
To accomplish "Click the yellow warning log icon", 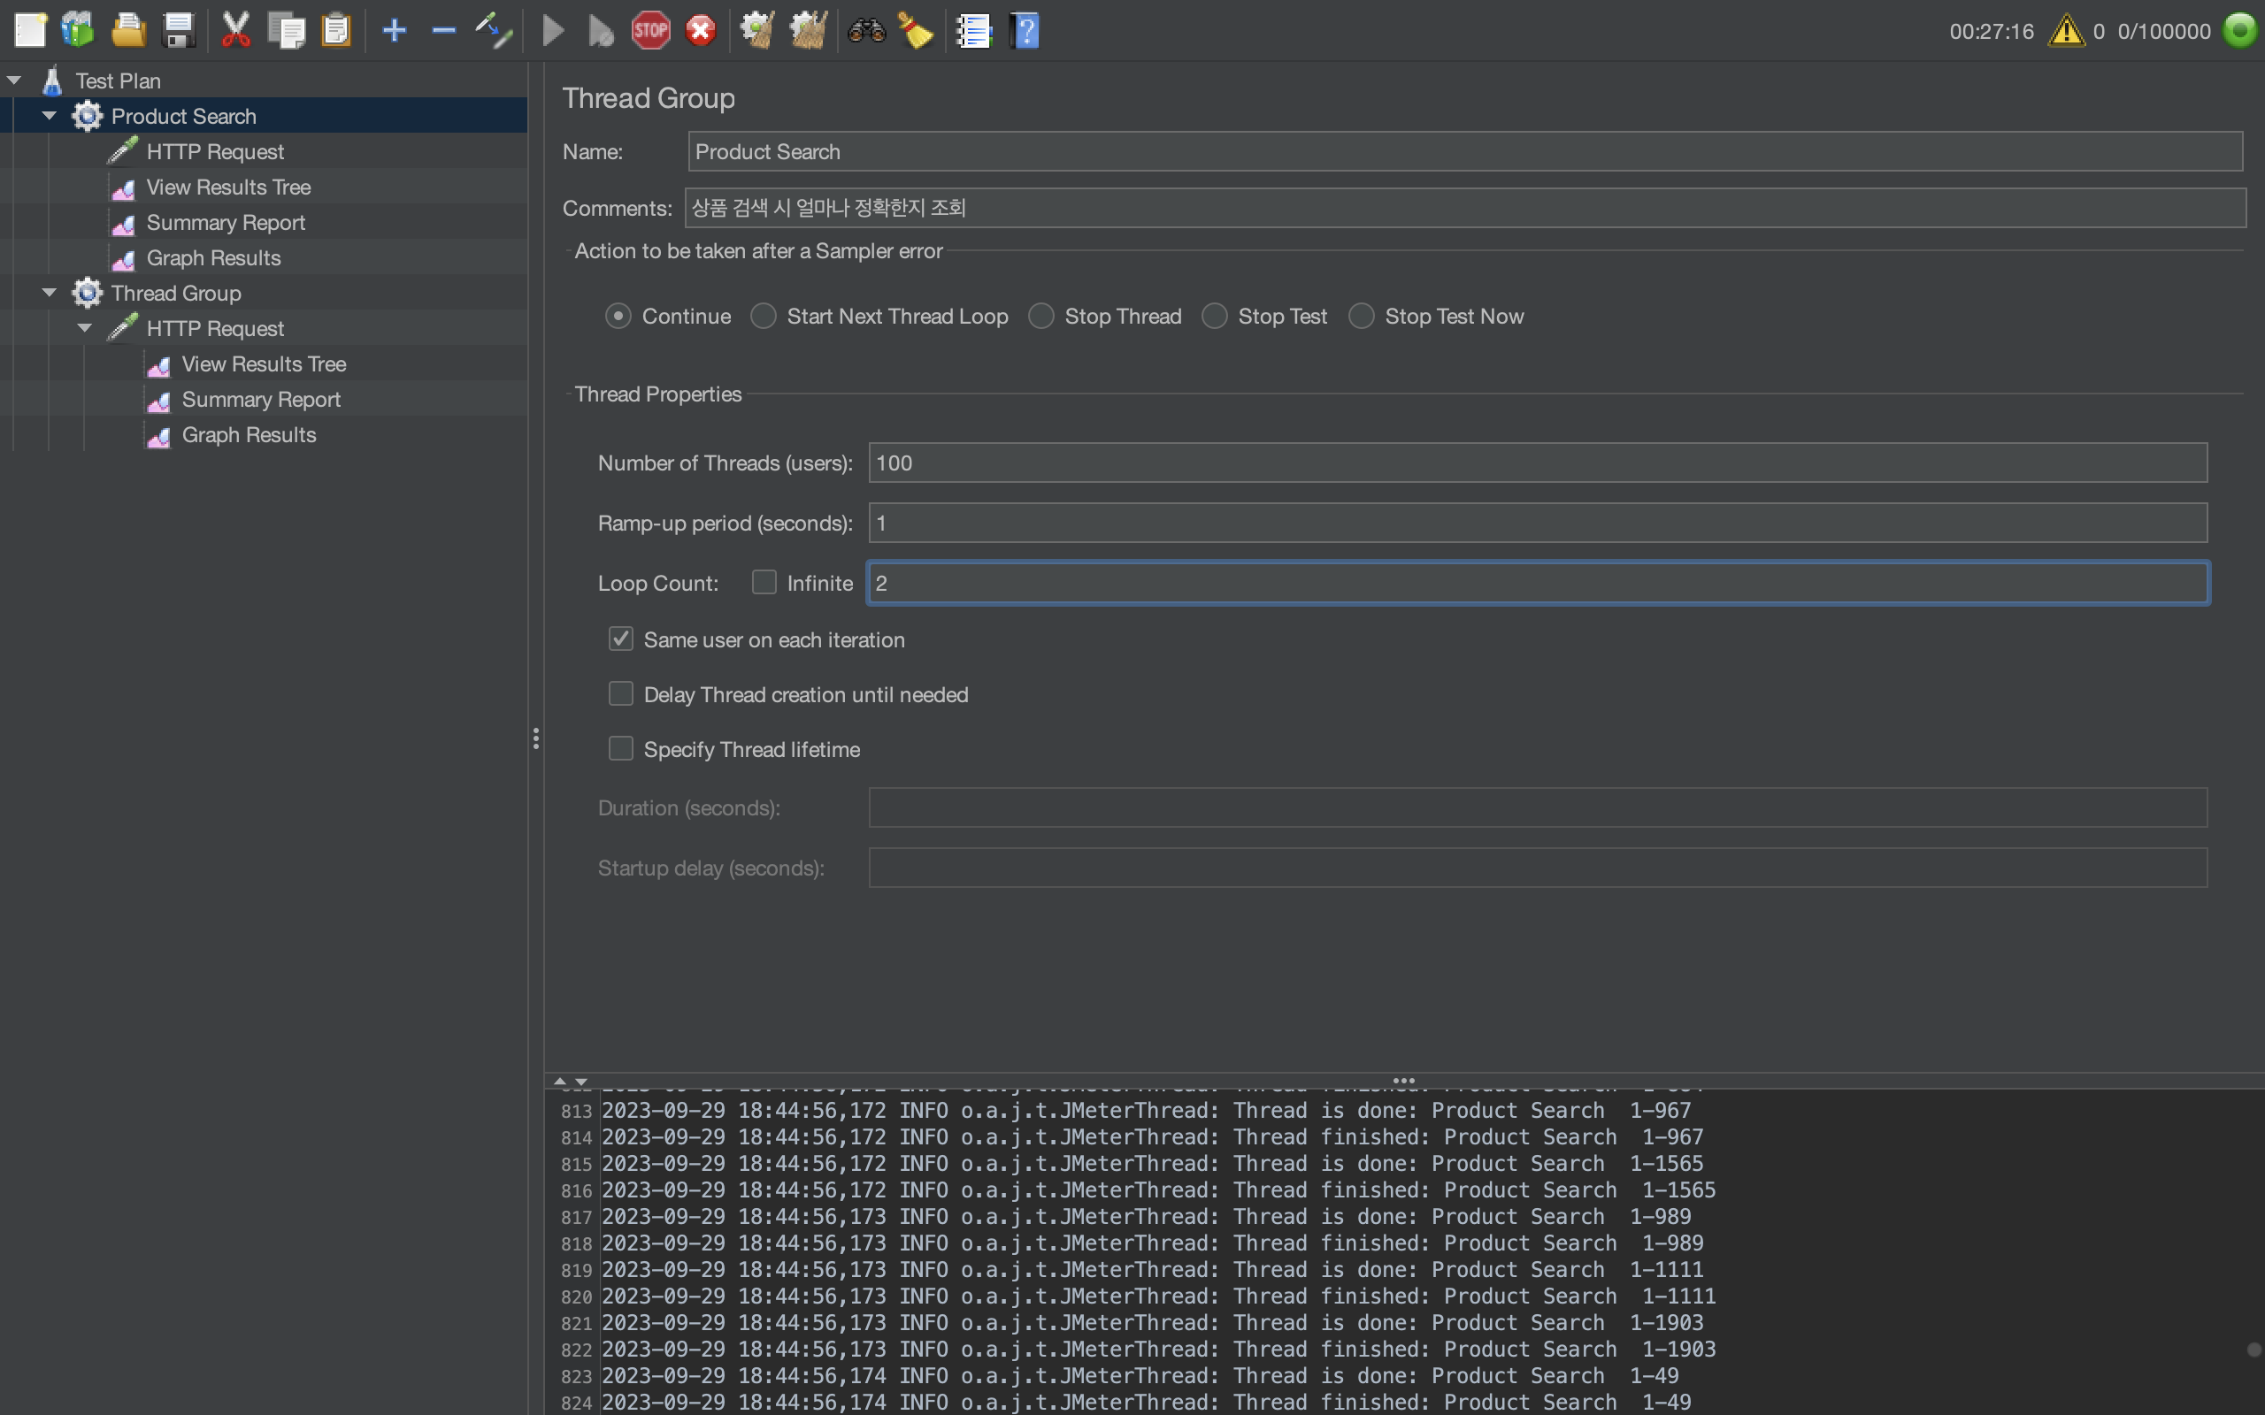I will (2066, 31).
